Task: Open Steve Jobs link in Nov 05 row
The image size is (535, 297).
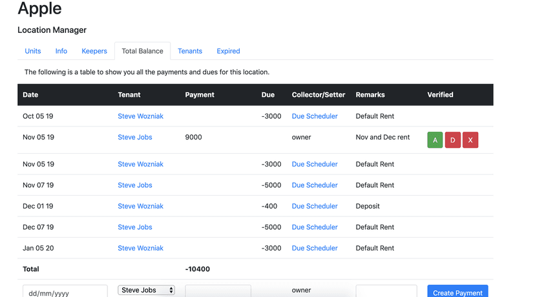Action: [x=135, y=137]
